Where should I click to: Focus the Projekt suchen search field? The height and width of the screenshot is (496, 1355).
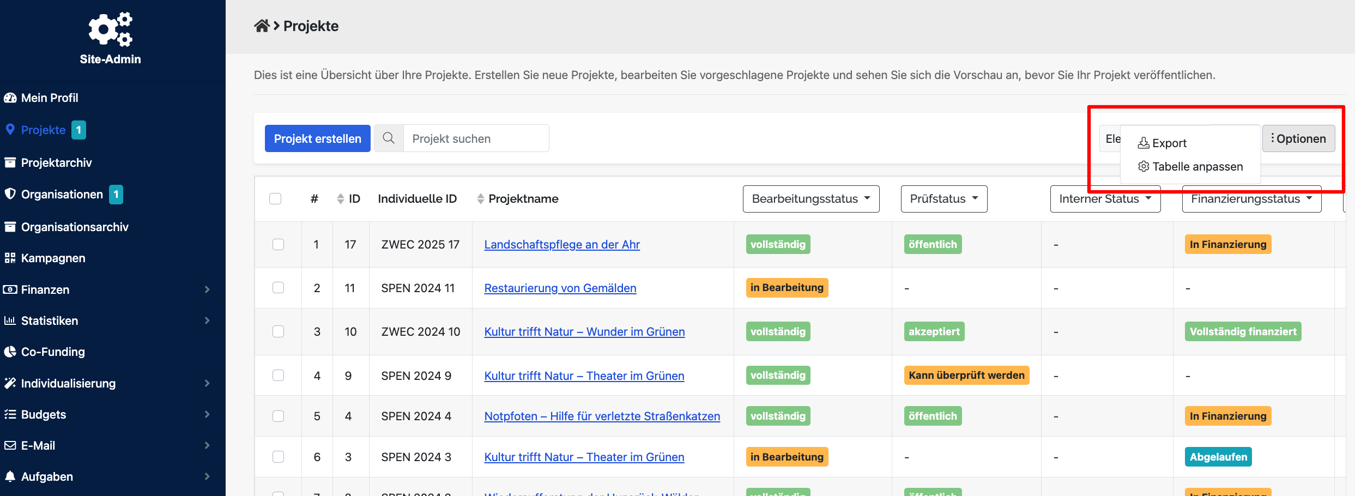[x=475, y=138]
